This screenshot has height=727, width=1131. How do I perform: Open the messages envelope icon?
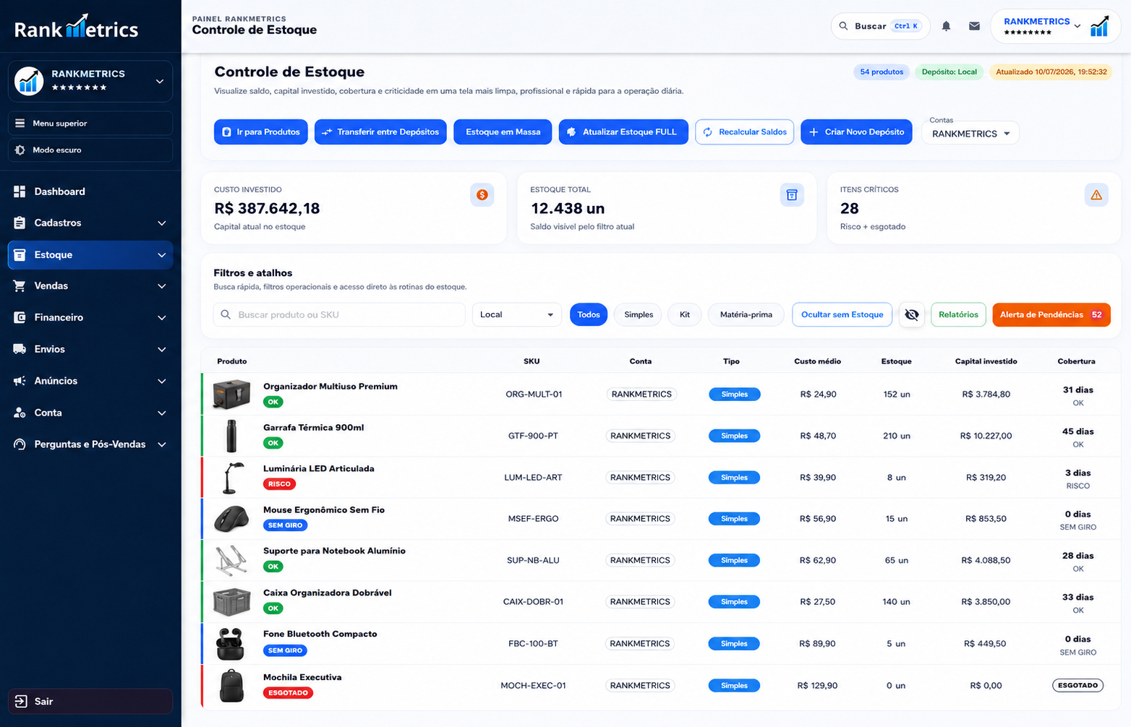[x=974, y=26]
